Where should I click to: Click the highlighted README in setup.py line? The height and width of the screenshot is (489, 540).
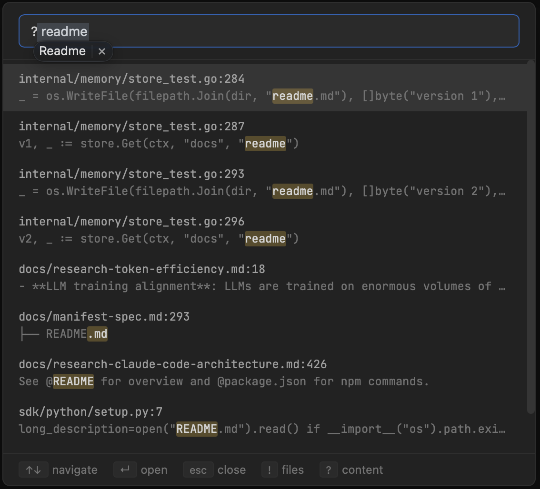point(196,429)
